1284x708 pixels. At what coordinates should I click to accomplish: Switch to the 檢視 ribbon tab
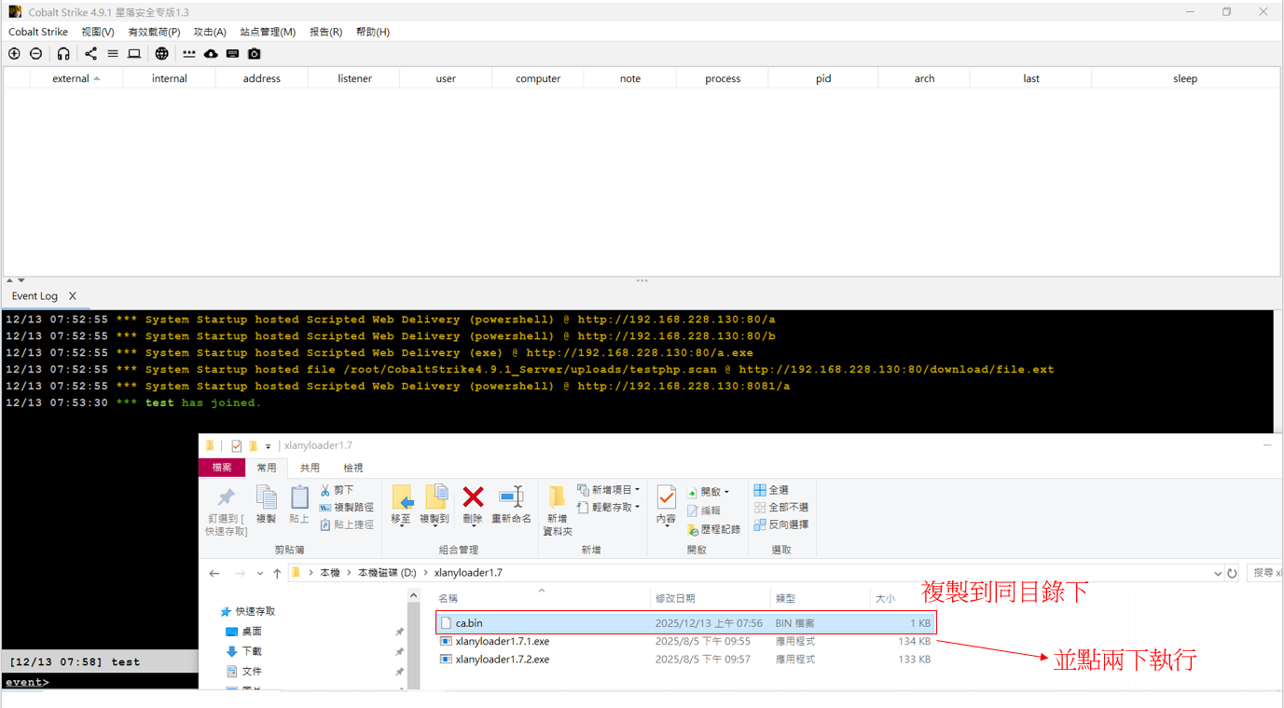point(353,468)
